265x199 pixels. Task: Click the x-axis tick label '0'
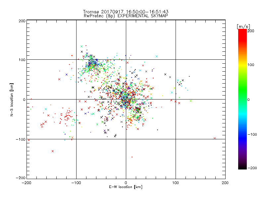tap(126, 183)
